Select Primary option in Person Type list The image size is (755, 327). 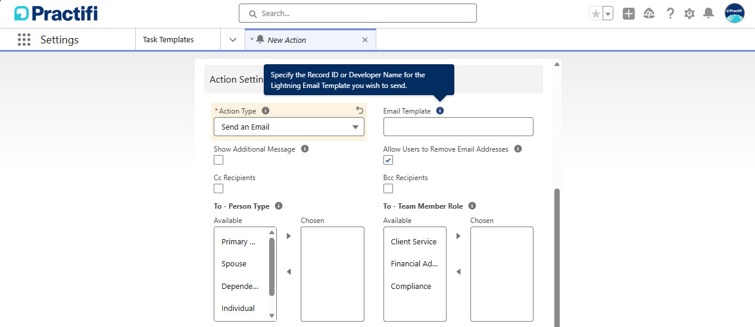(x=241, y=241)
